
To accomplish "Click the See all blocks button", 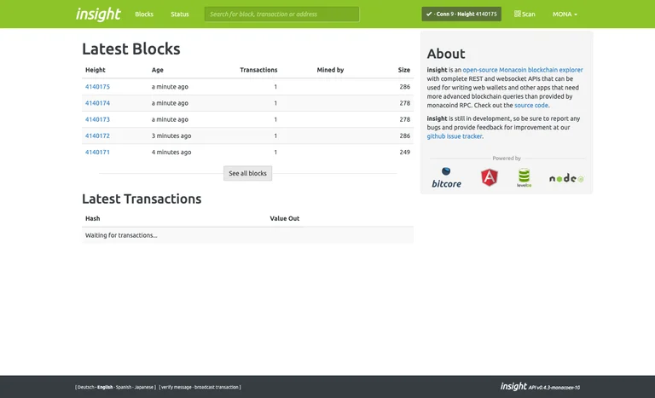I will [x=247, y=173].
